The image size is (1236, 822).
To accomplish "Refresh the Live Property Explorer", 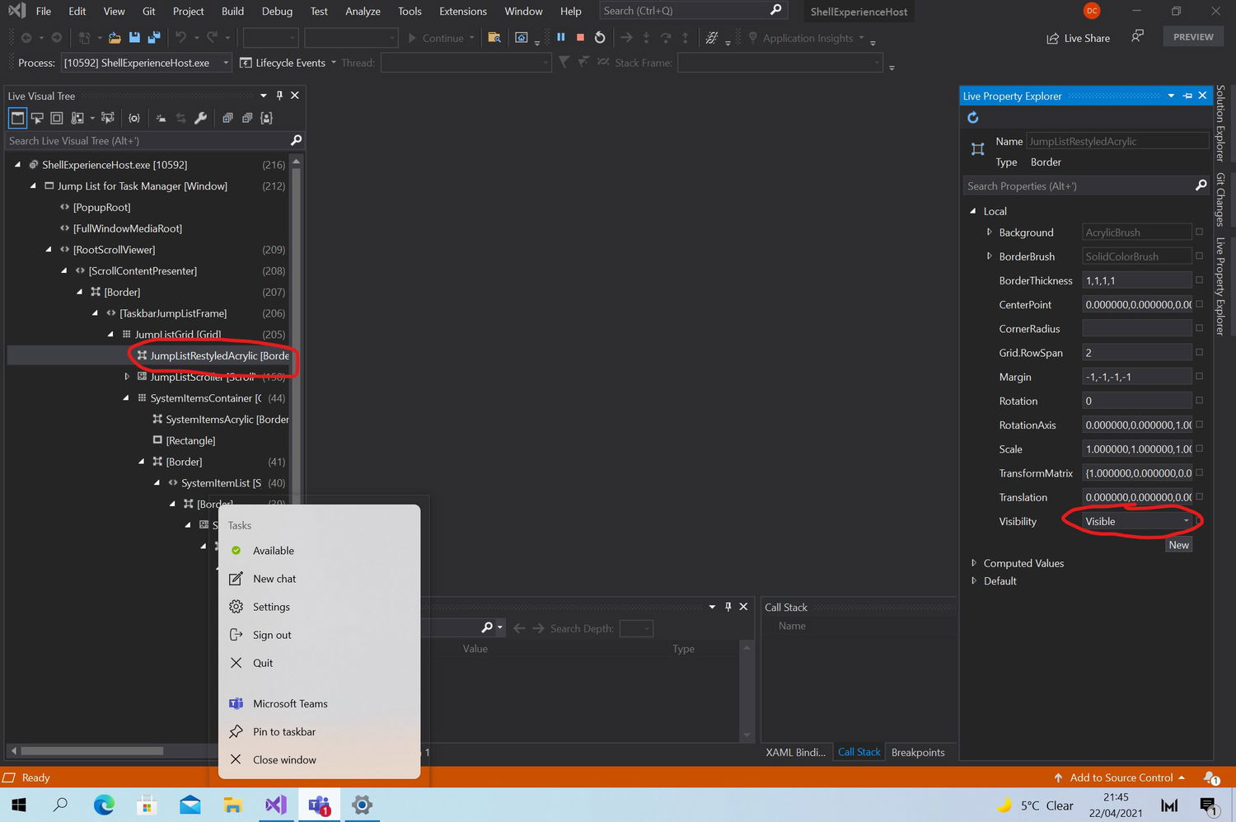I will [x=973, y=118].
